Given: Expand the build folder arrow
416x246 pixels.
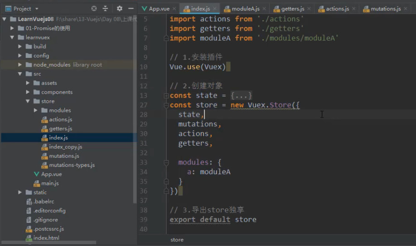Looking at the screenshot, I should (x=20, y=46).
